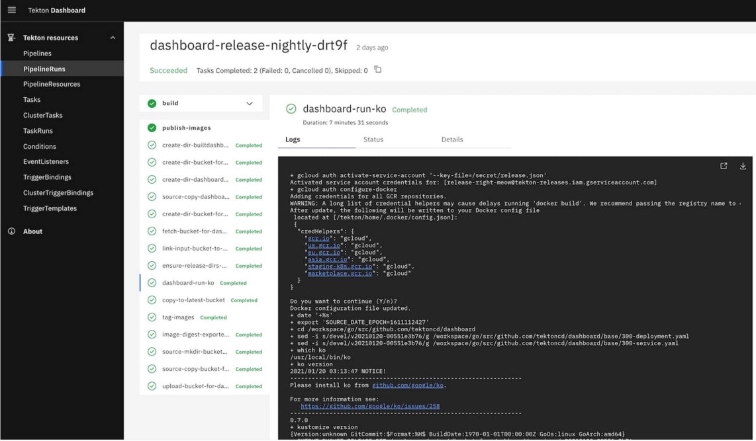Click the build task success checkmark icon
This screenshot has width=756, height=441.
(152, 104)
